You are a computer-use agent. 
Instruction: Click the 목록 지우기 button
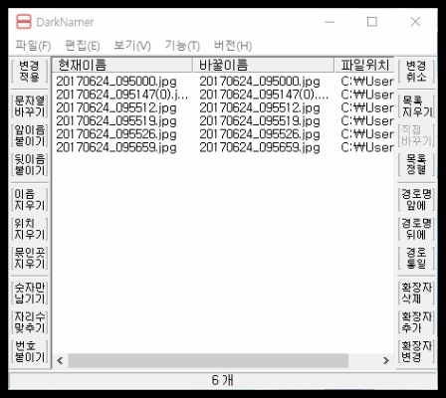pyautogui.click(x=416, y=106)
